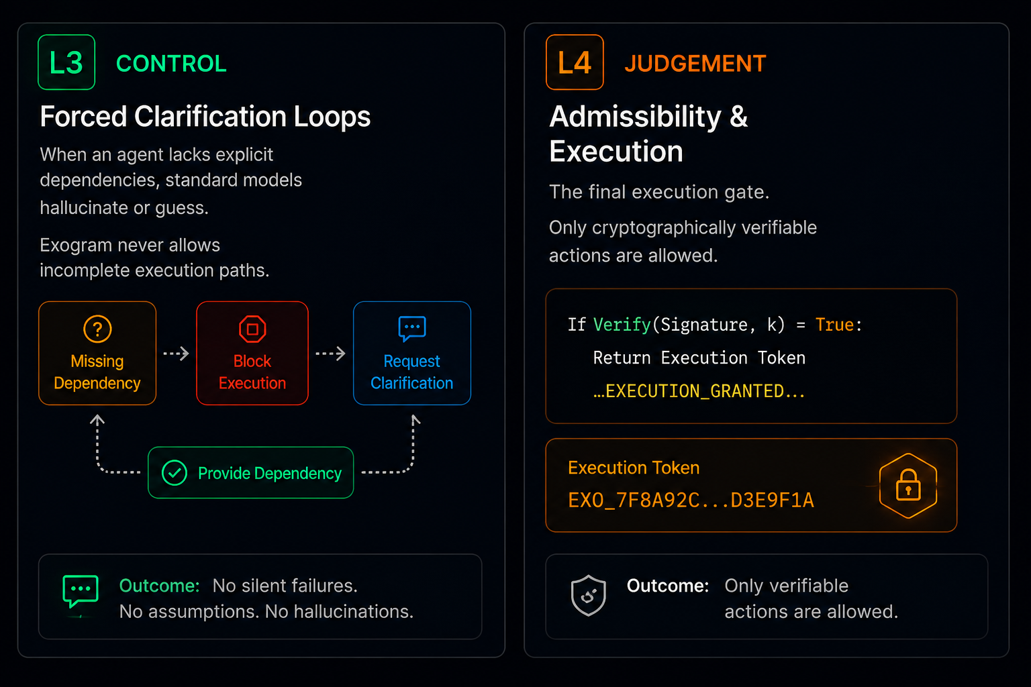This screenshot has height=687, width=1031.
Task: Click the Return Execution Token code line
Action: coord(699,358)
